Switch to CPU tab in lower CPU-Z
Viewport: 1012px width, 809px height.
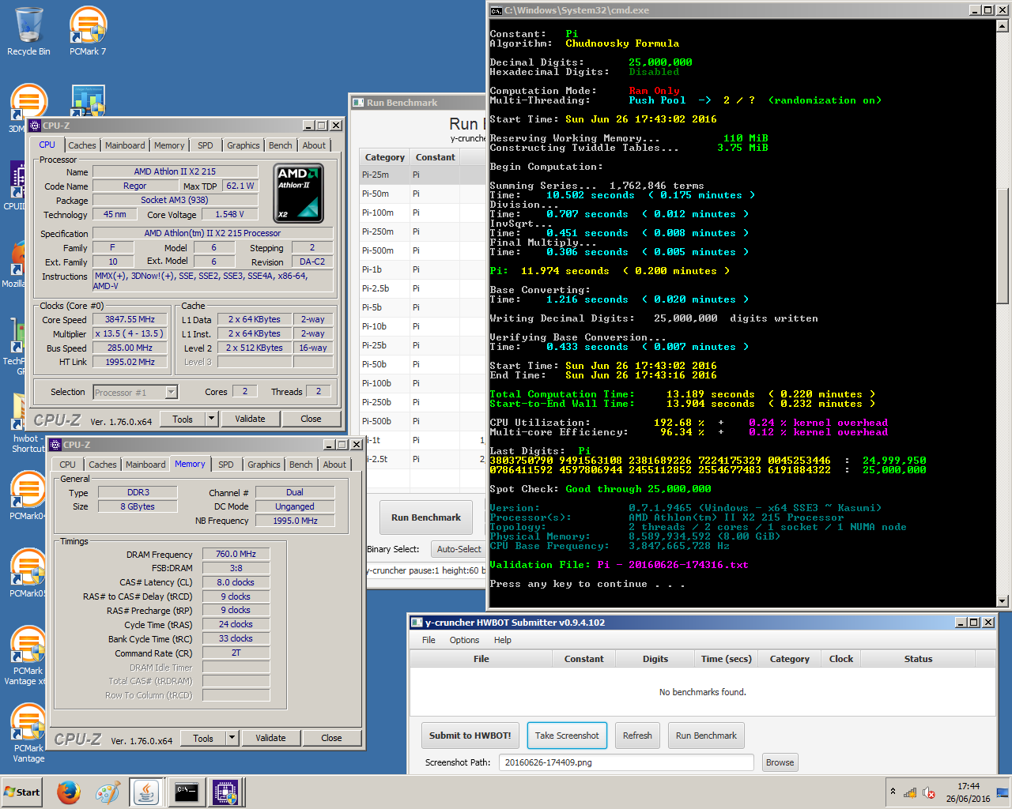click(68, 465)
